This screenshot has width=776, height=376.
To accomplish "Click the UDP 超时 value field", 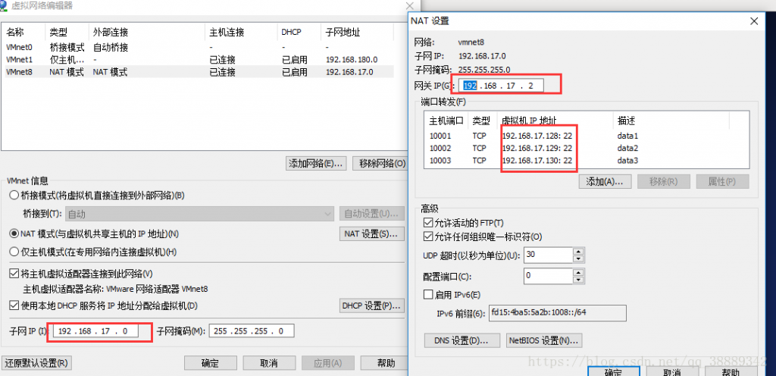I will pyautogui.click(x=549, y=255).
